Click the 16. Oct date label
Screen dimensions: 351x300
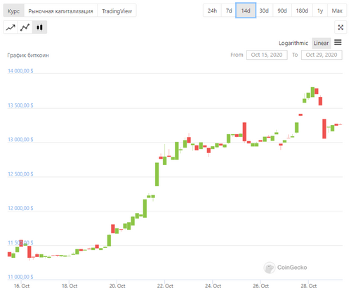22,286
